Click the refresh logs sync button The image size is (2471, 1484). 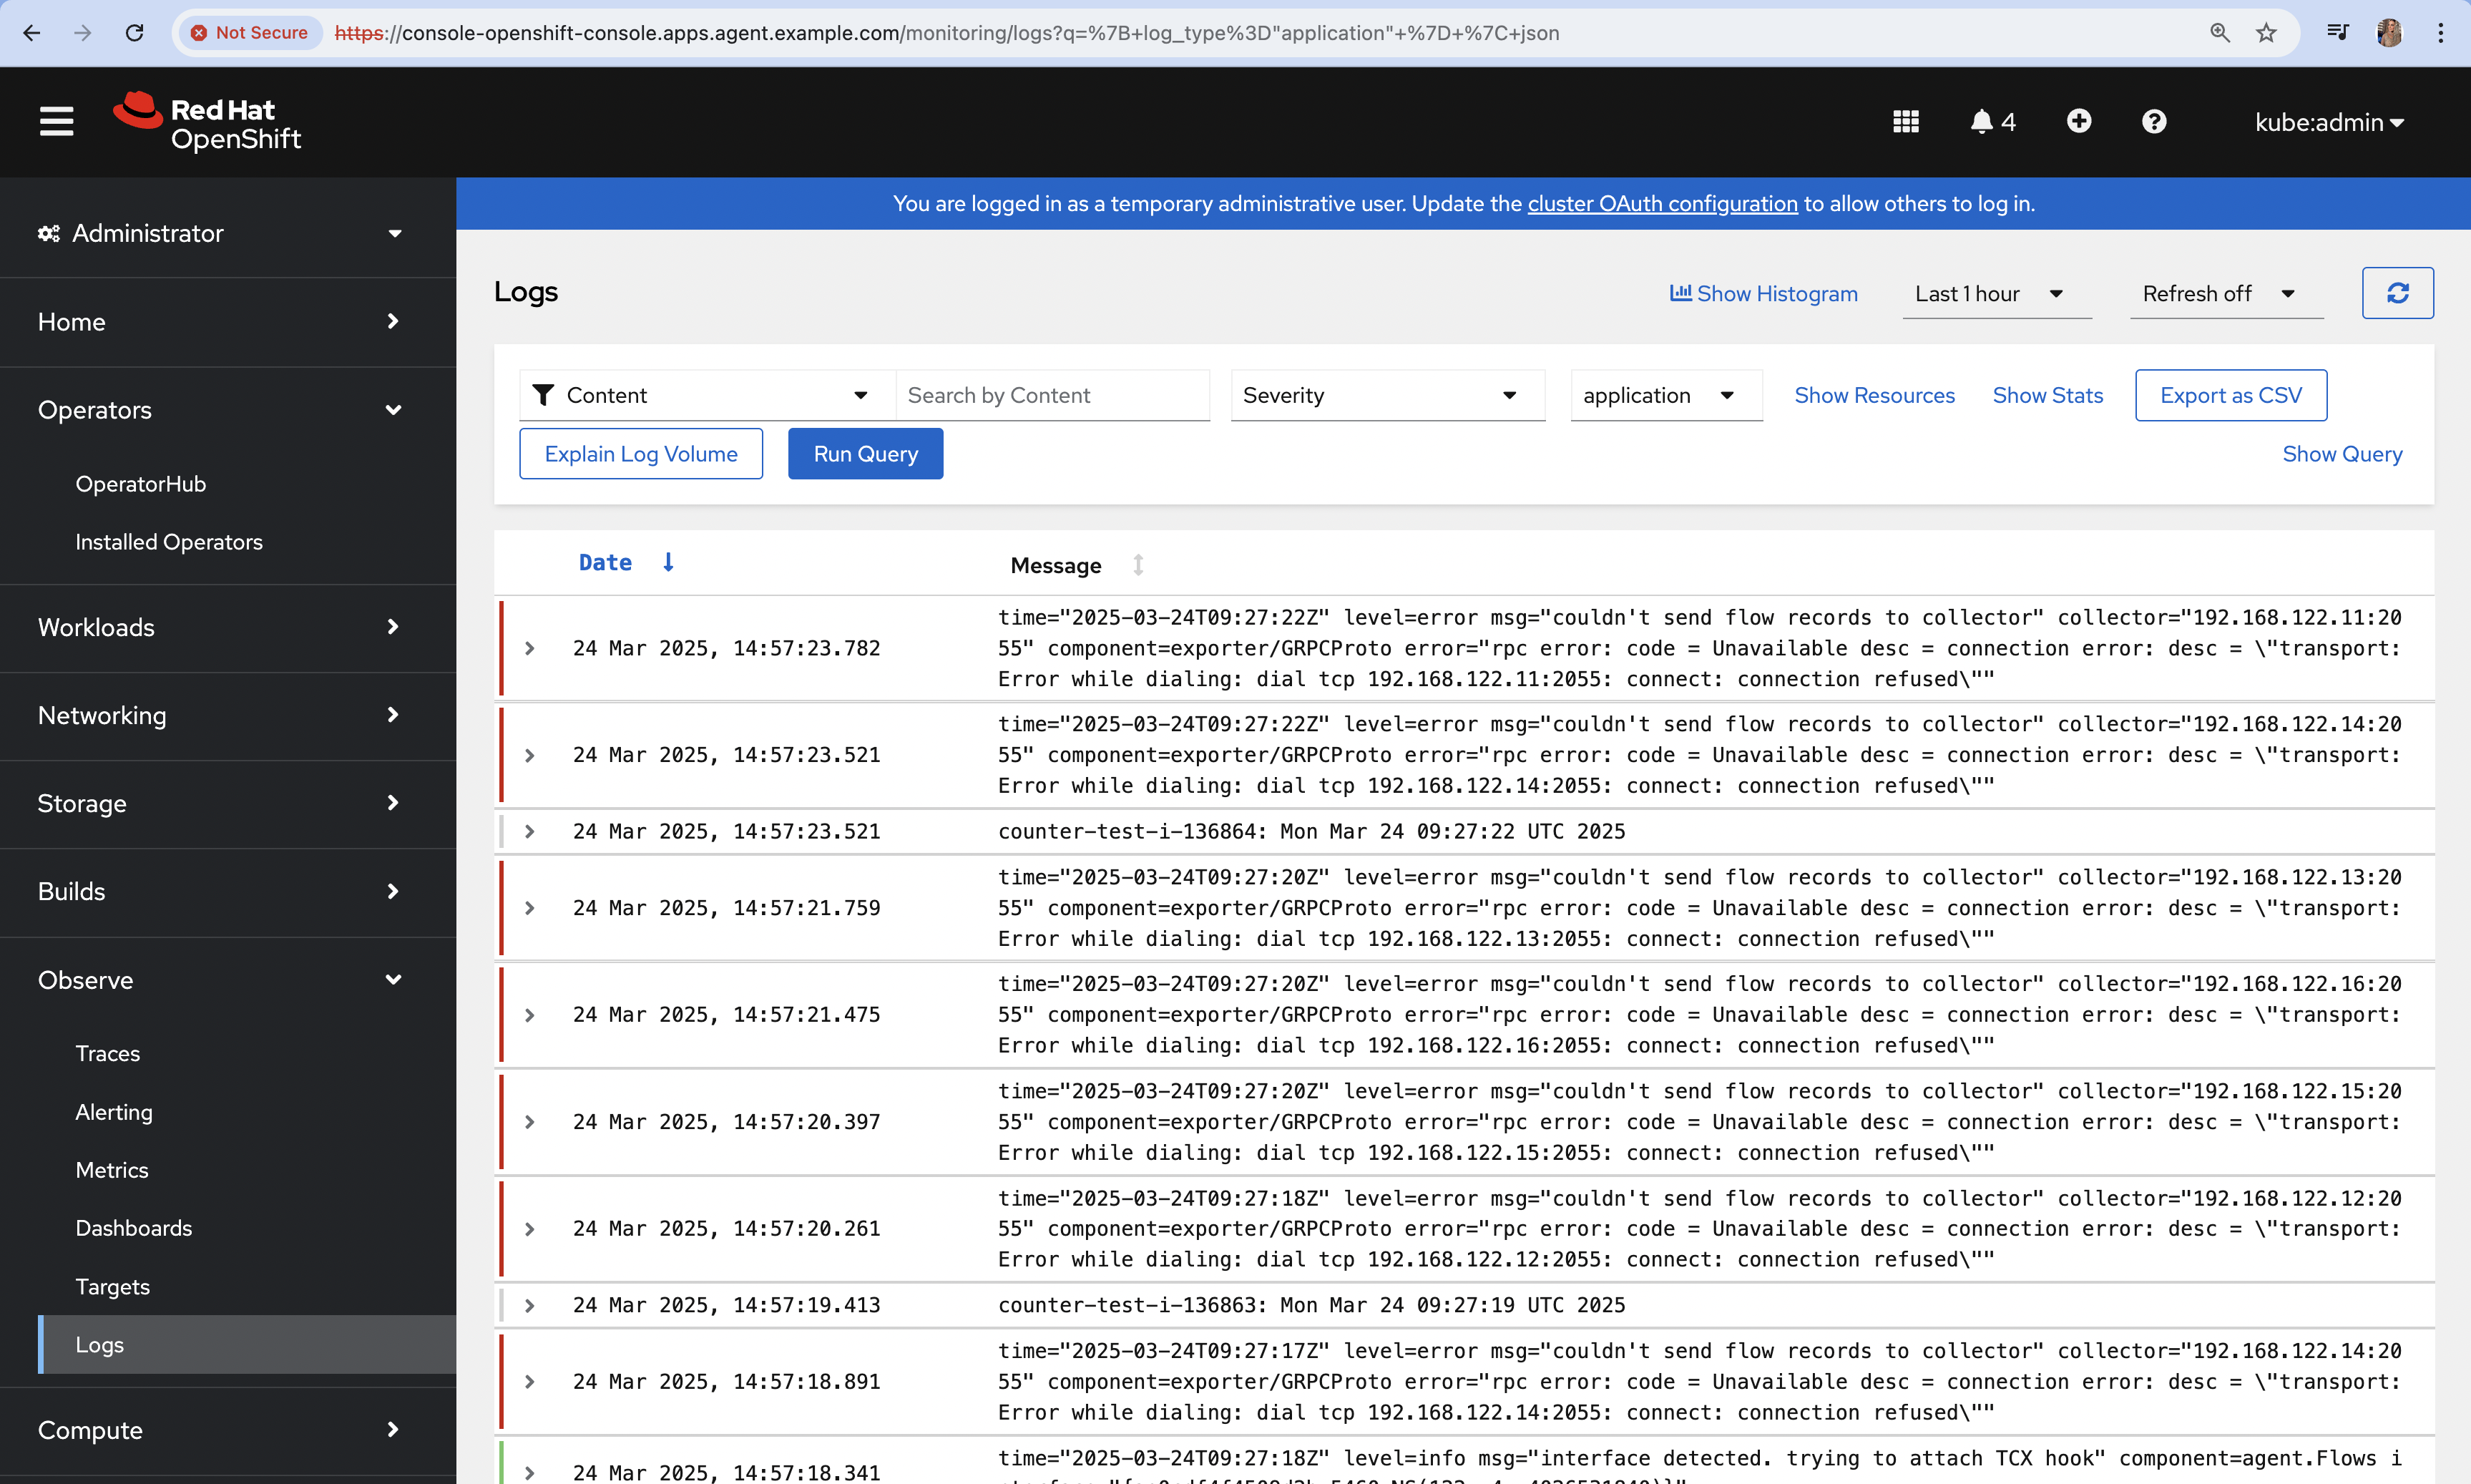2397,293
